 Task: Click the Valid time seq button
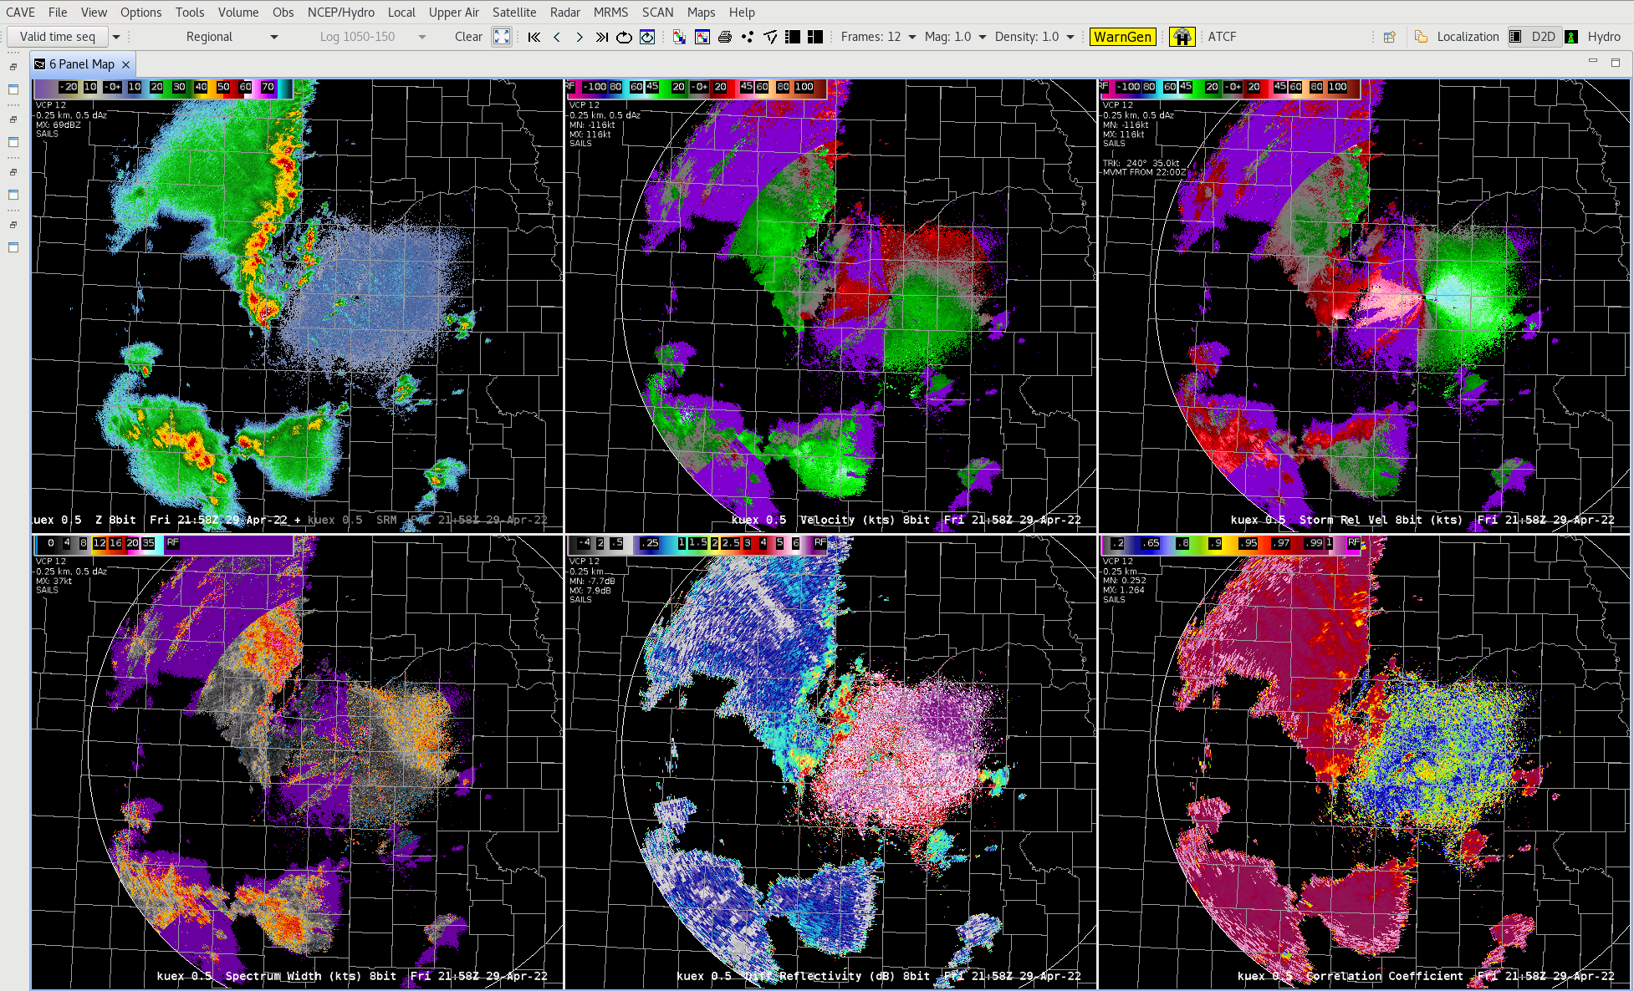pyautogui.click(x=58, y=37)
